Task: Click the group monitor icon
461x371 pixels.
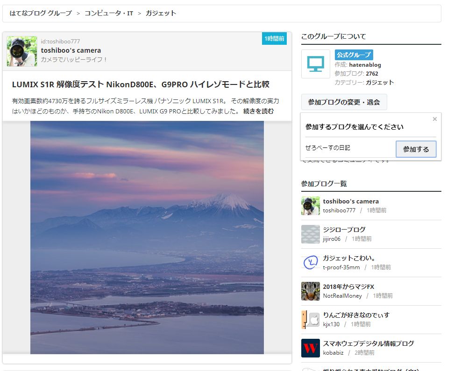Action: [x=315, y=64]
